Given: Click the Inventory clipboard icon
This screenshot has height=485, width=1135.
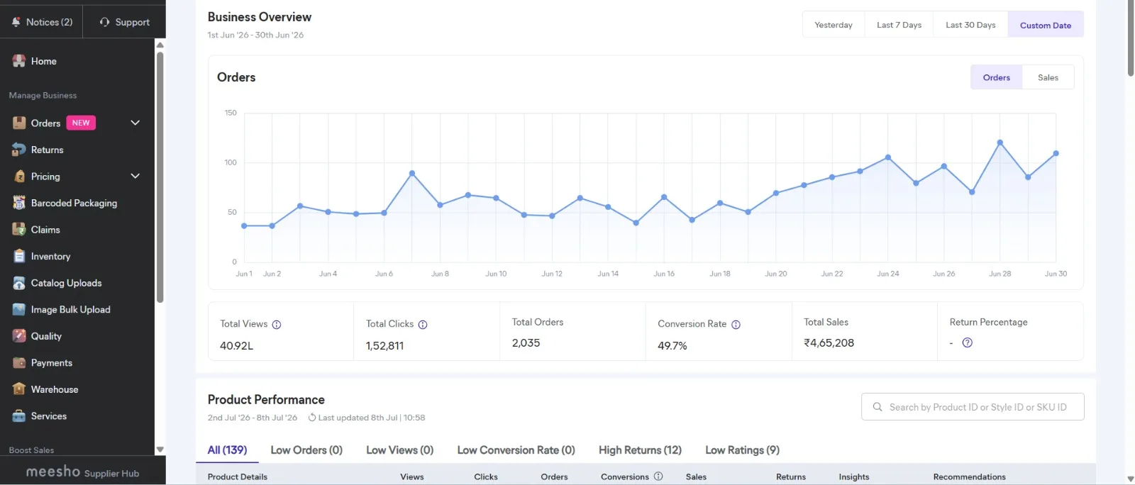Looking at the screenshot, I should tap(19, 256).
